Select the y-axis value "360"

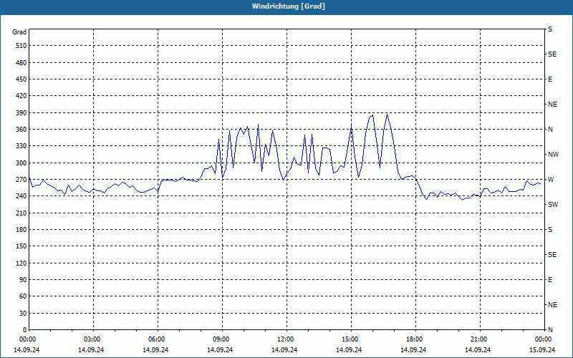point(21,130)
